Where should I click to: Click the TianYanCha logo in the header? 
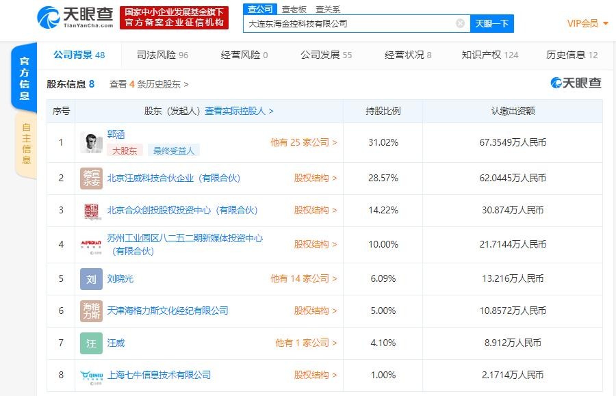point(74,17)
